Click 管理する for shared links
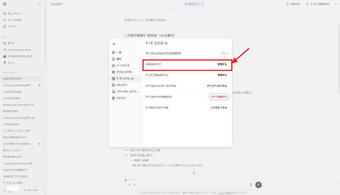The width and height of the screenshot is (340, 195). pos(222,64)
